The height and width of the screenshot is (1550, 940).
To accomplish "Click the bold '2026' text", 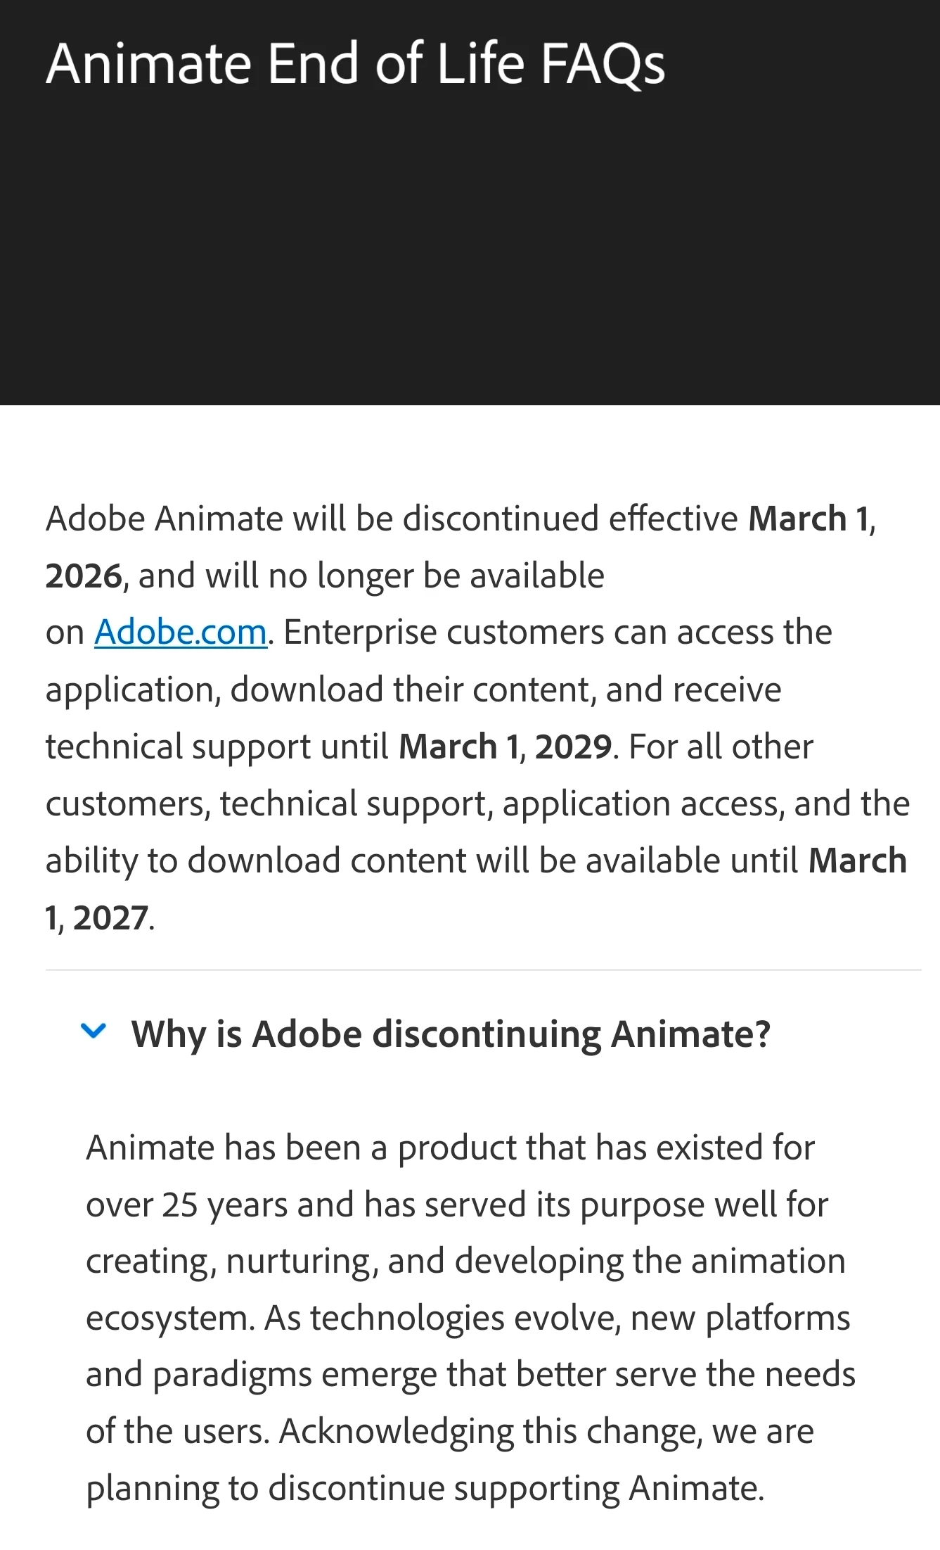I will [84, 576].
